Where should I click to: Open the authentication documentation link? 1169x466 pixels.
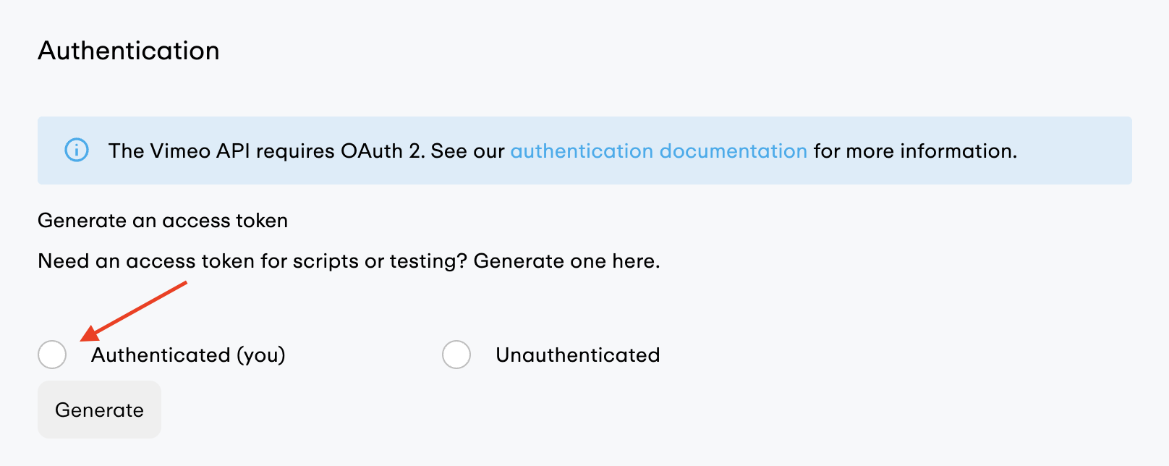(x=658, y=151)
